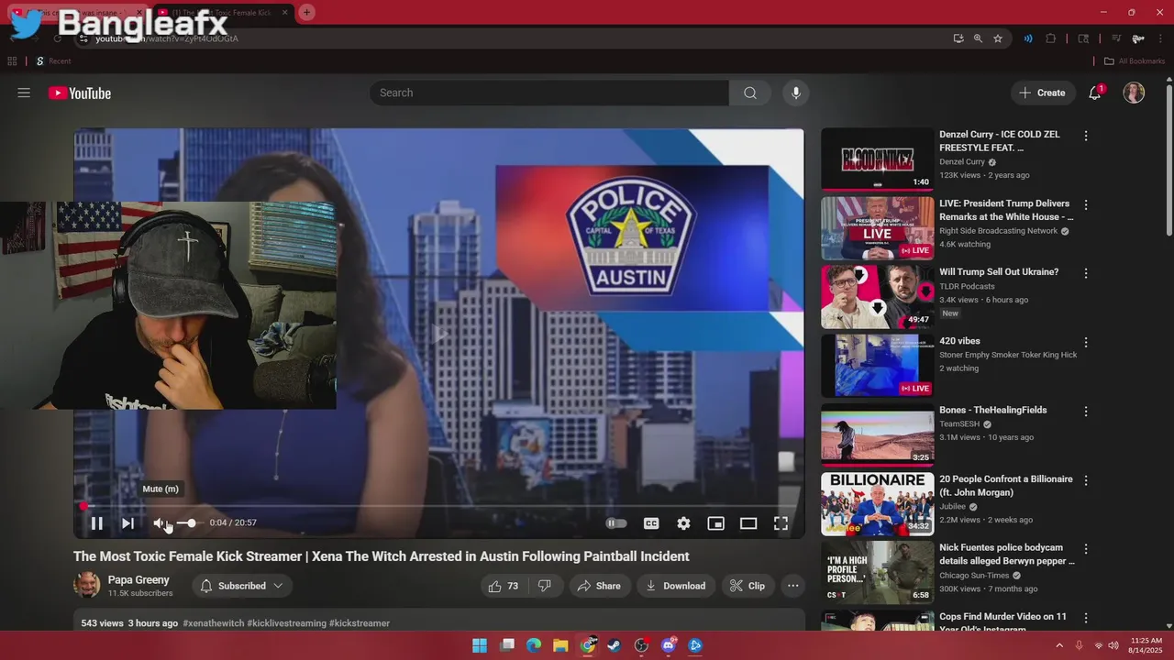Open options for Will Trump Sell Out Ukraine
Screen dimensions: 1174x660
click(x=1086, y=273)
